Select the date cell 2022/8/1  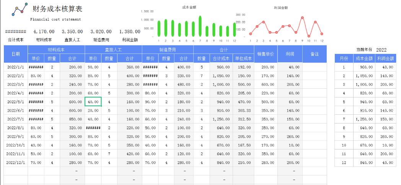click(x=16, y=128)
